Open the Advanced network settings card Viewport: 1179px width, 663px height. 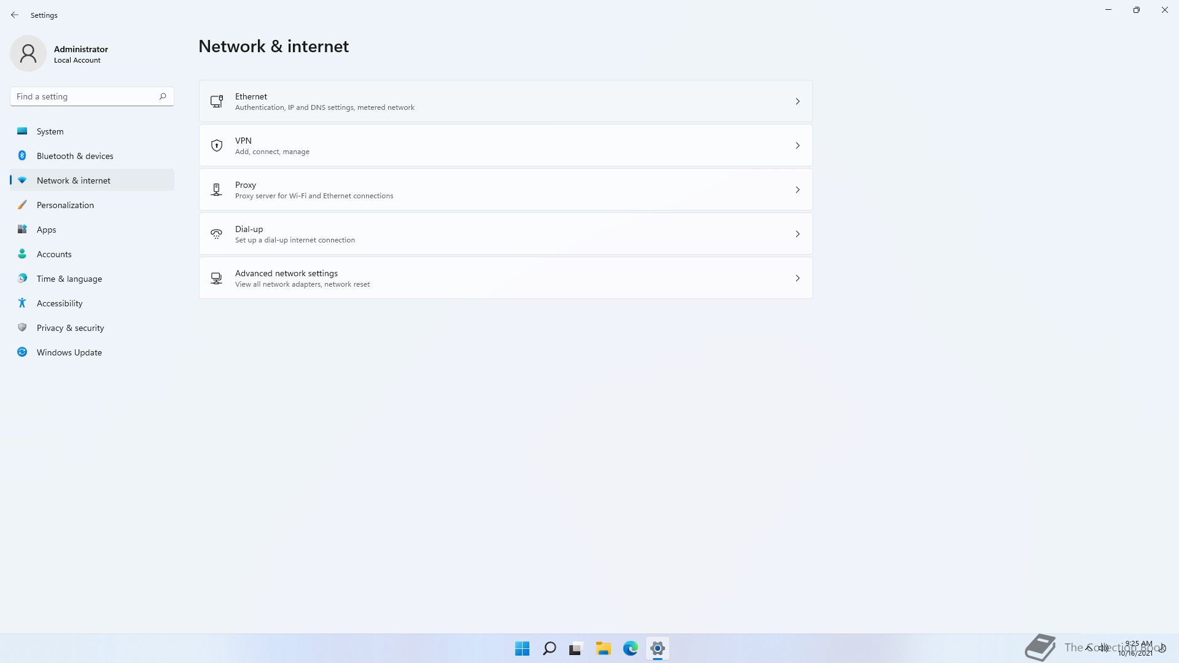(505, 278)
